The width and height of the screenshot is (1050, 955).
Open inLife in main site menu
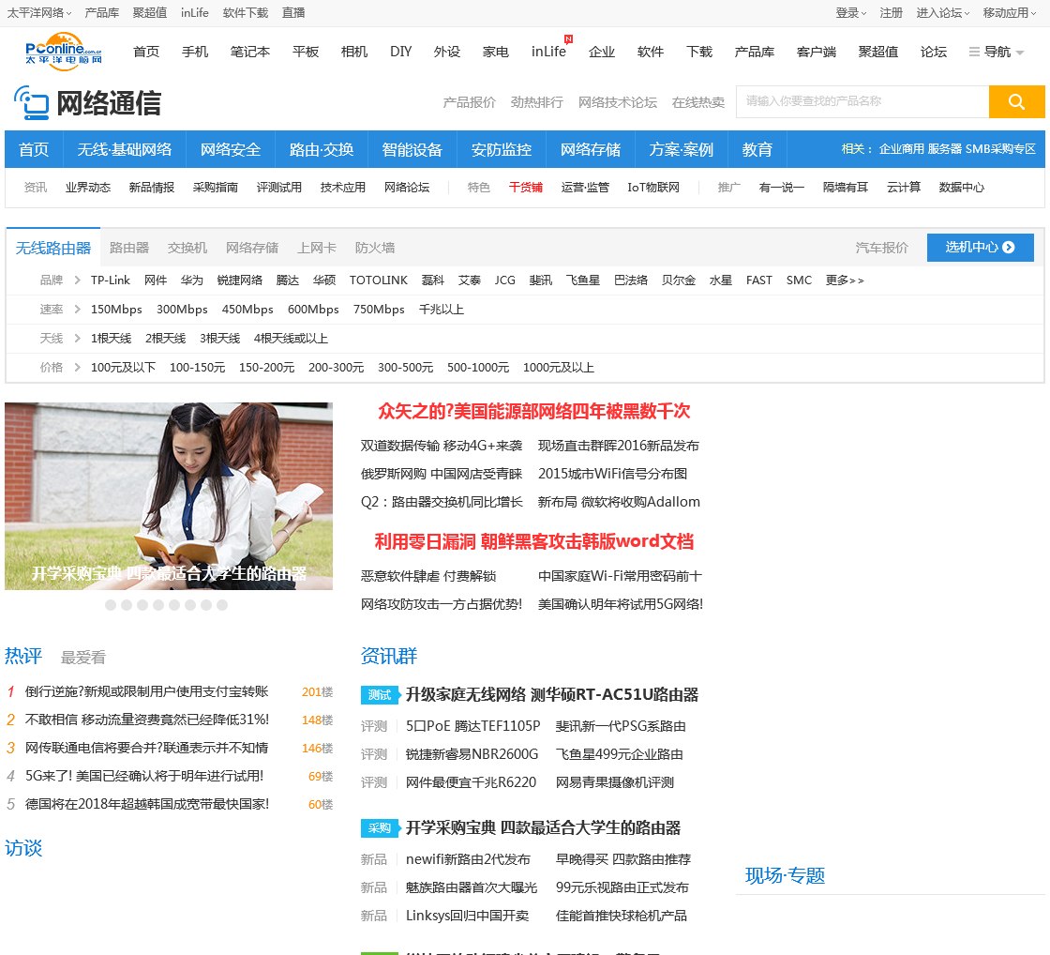pyautogui.click(x=548, y=52)
